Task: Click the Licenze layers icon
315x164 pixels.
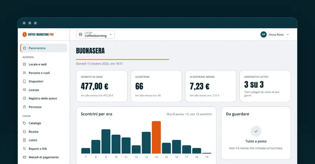Action: tap(24, 90)
